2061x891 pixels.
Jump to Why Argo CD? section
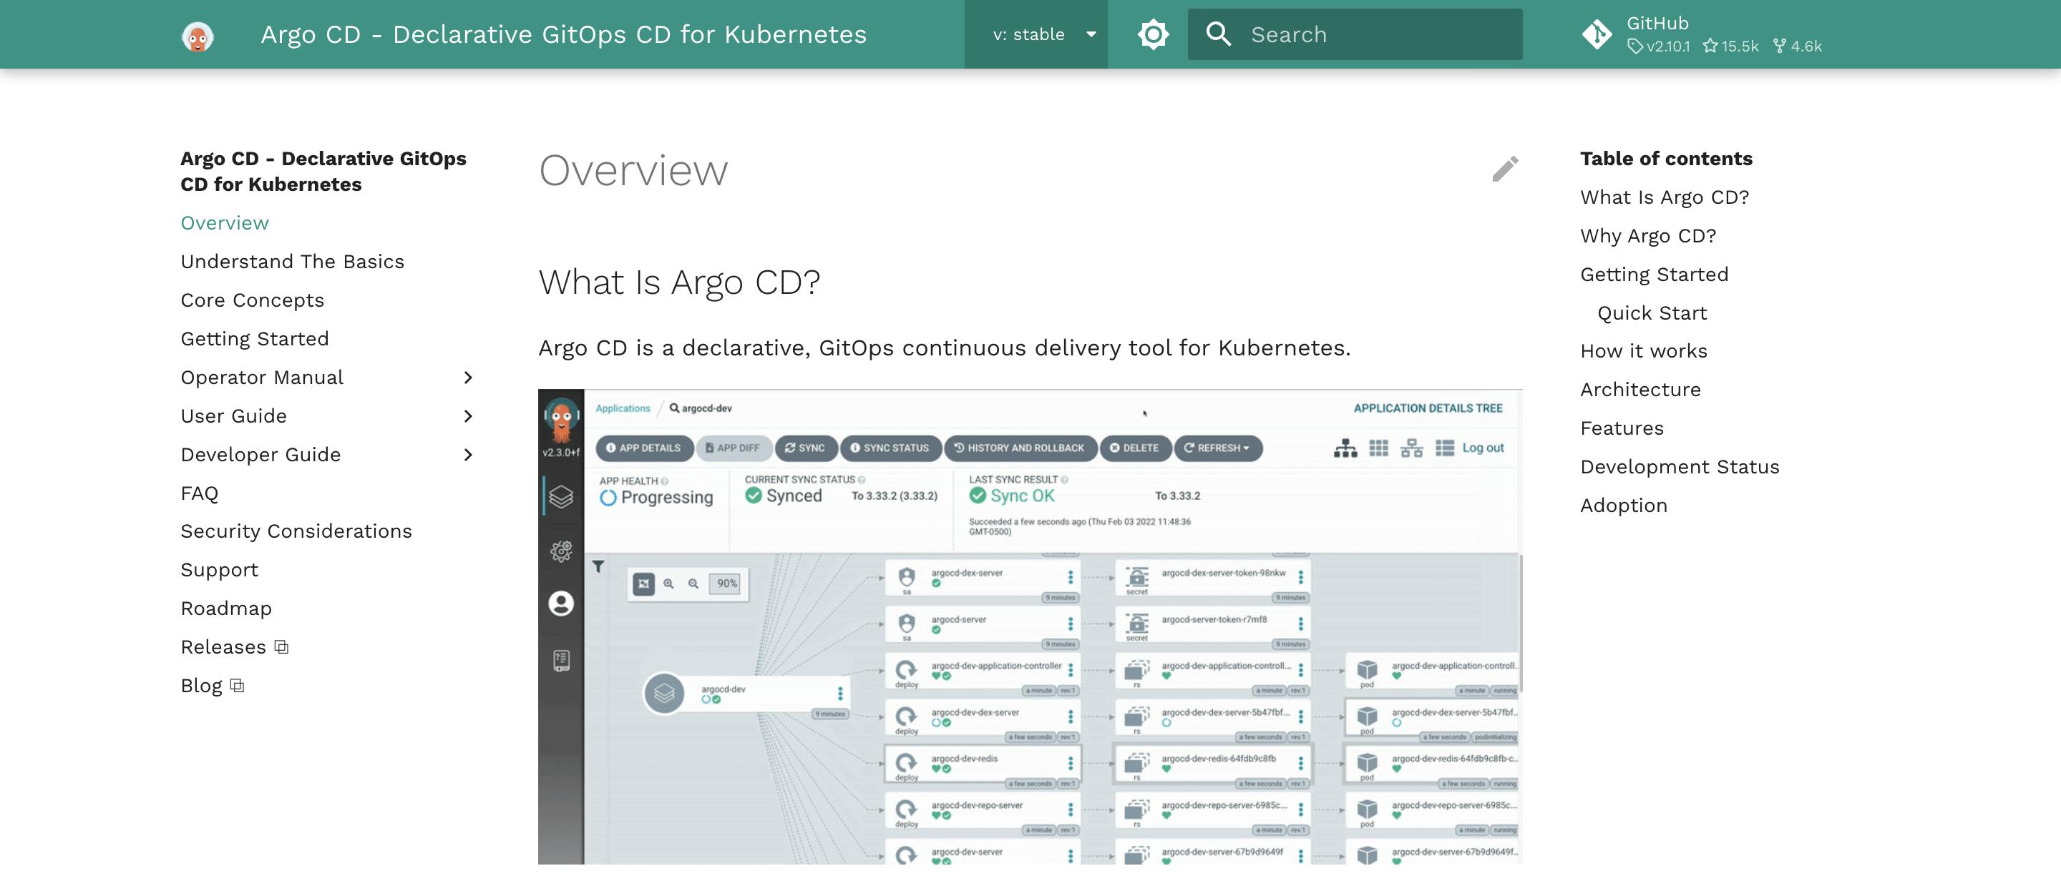pos(1647,236)
